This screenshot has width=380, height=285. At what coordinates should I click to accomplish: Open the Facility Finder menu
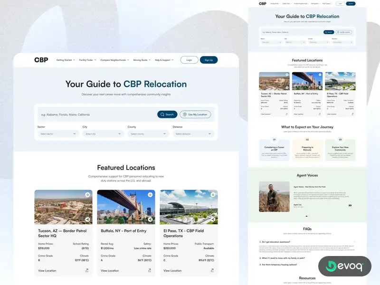87,60
